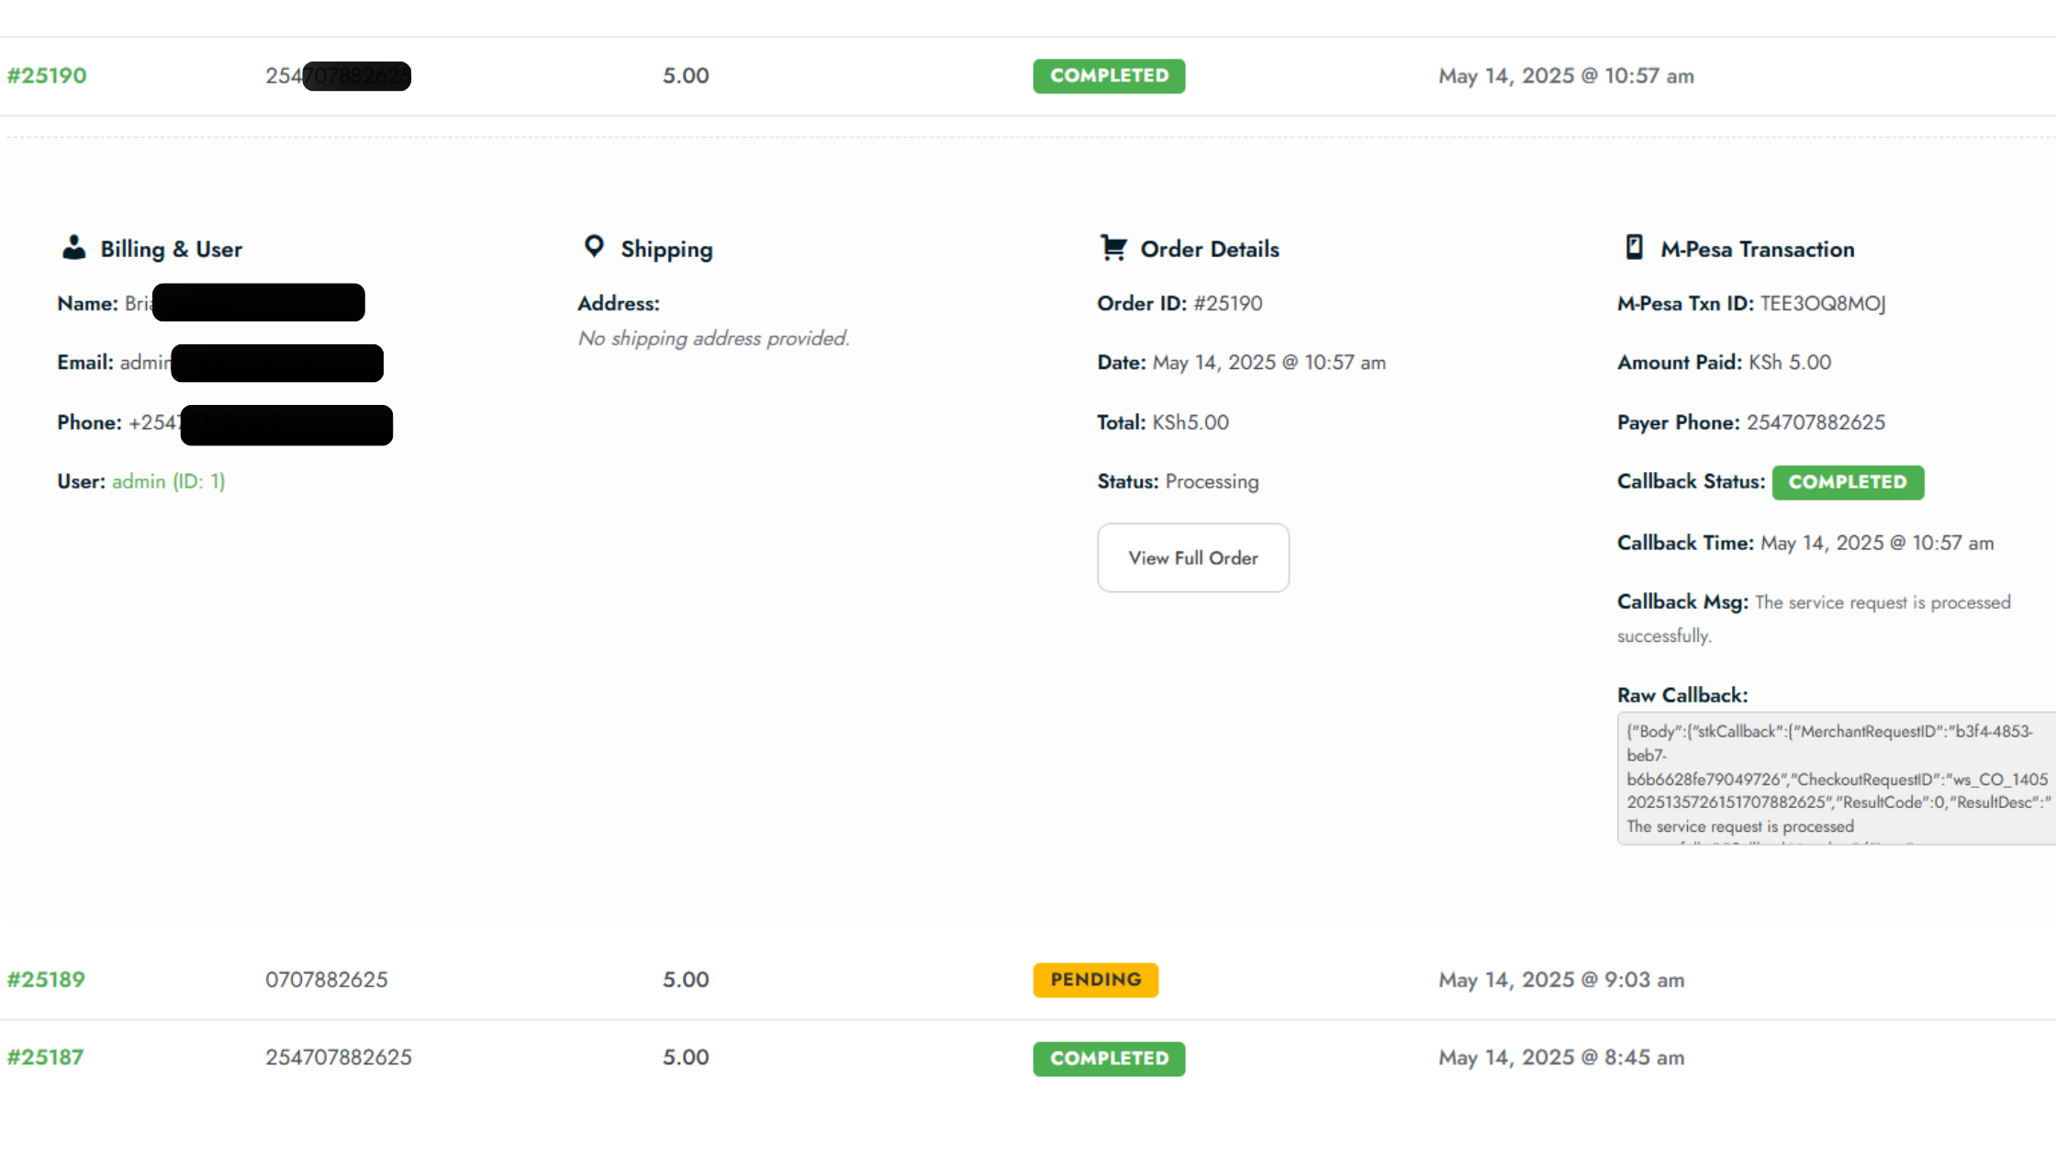Image resolution: width=2056 pixels, height=1157 pixels.
Task: Click the Shipping location pin icon
Action: pyautogui.click(x=594, y=246)
